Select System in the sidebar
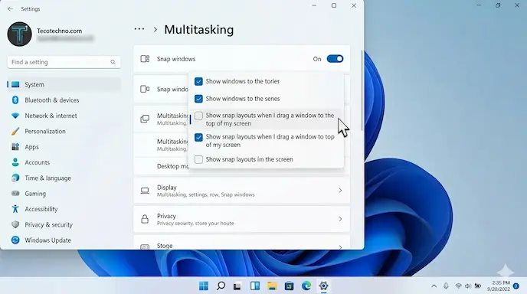 click(64, 85)
